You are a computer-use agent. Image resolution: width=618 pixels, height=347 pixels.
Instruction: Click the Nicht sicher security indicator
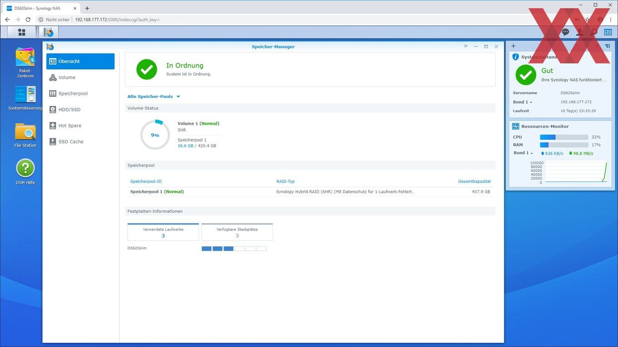click(54, 20)
